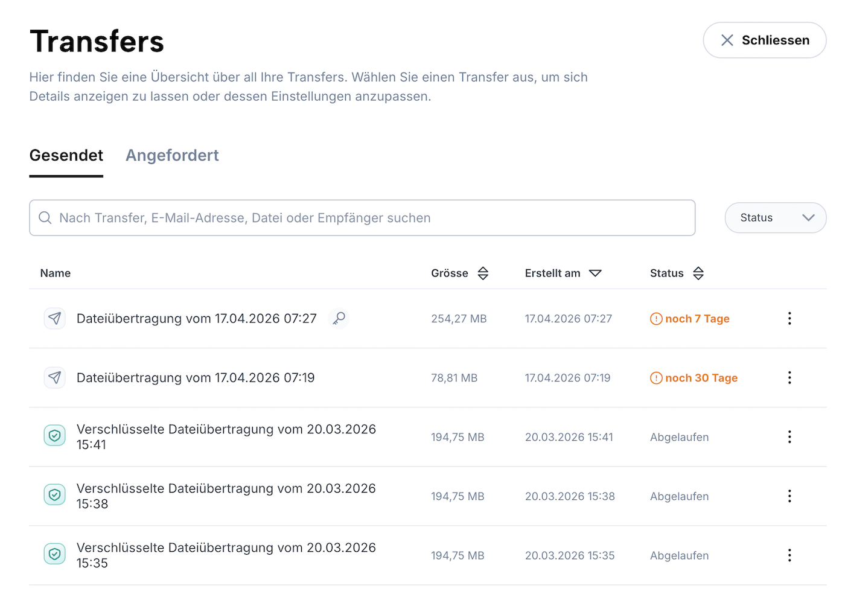Click creation date 20.03.2026 15:38 cell
The image size is (845, 594).
(x=570, y=496)
